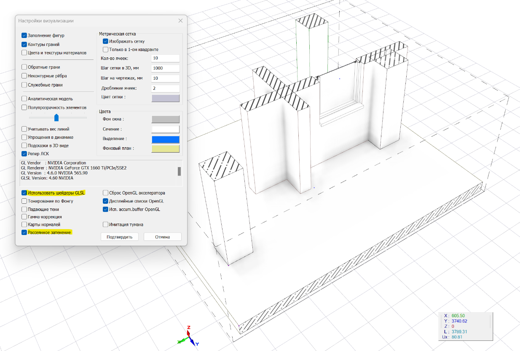The width and height of the screenshot is (520, 351).
Task: Toggle Полупрозрачность элементов checkbox
Action: click(24, 108)
